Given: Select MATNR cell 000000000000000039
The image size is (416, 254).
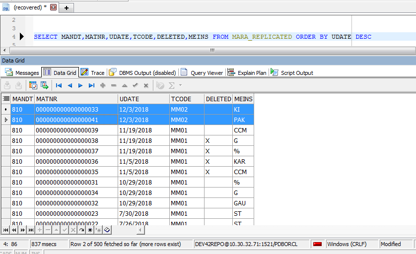Looking at the screenshot, I should (x=76, y=130).
